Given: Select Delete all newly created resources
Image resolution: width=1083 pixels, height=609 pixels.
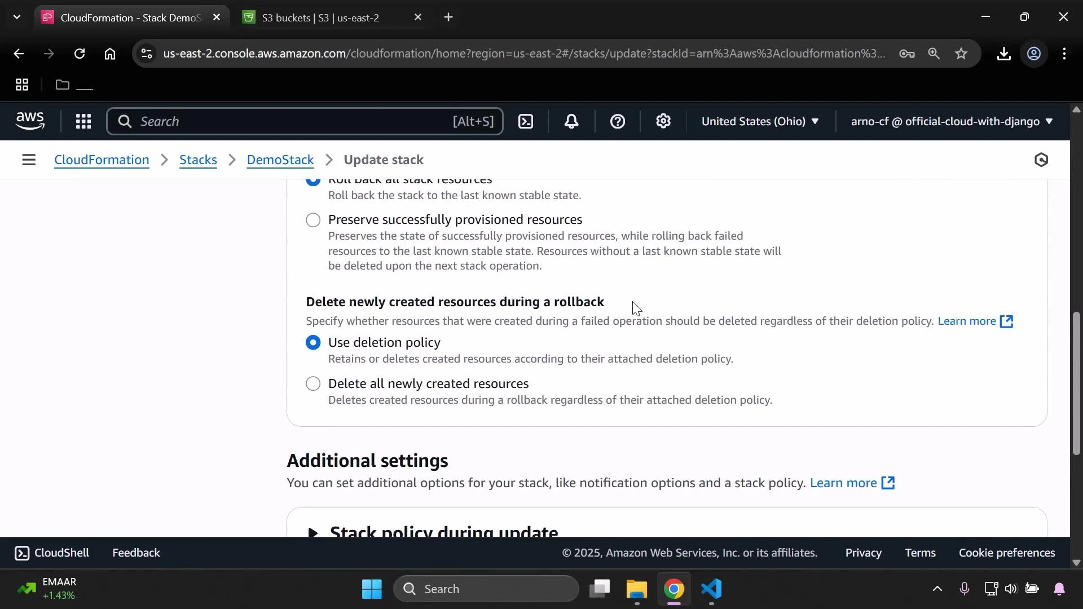Looking at the screenshot, I should [x=314, y=383].
